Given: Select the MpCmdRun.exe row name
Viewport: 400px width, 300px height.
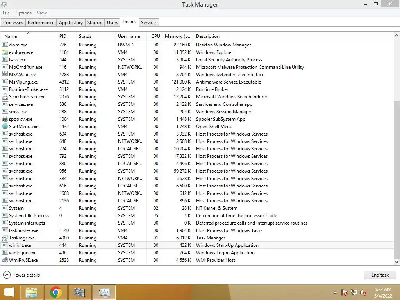Looking at the screenshot, I should coord(25,67).
